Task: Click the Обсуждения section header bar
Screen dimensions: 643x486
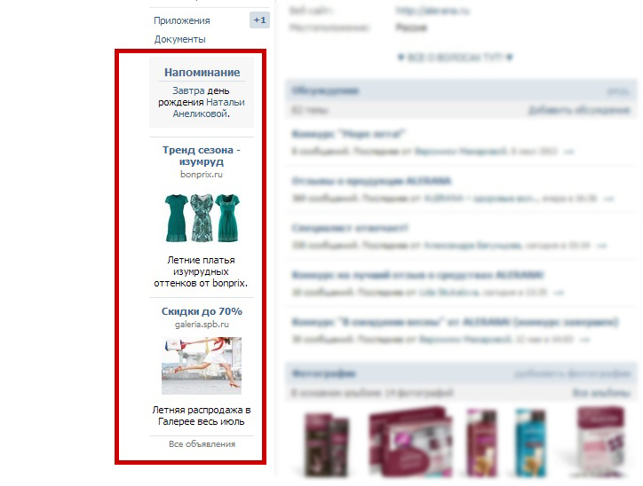Action: coord(461,90)
